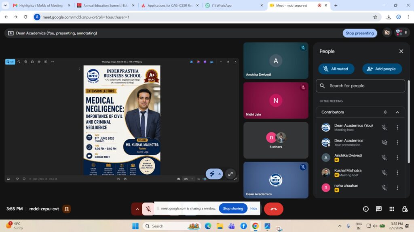Open the tab search dropdown arrow
Viewport: 414px width, 232px height.
click(x=5, y=5)
